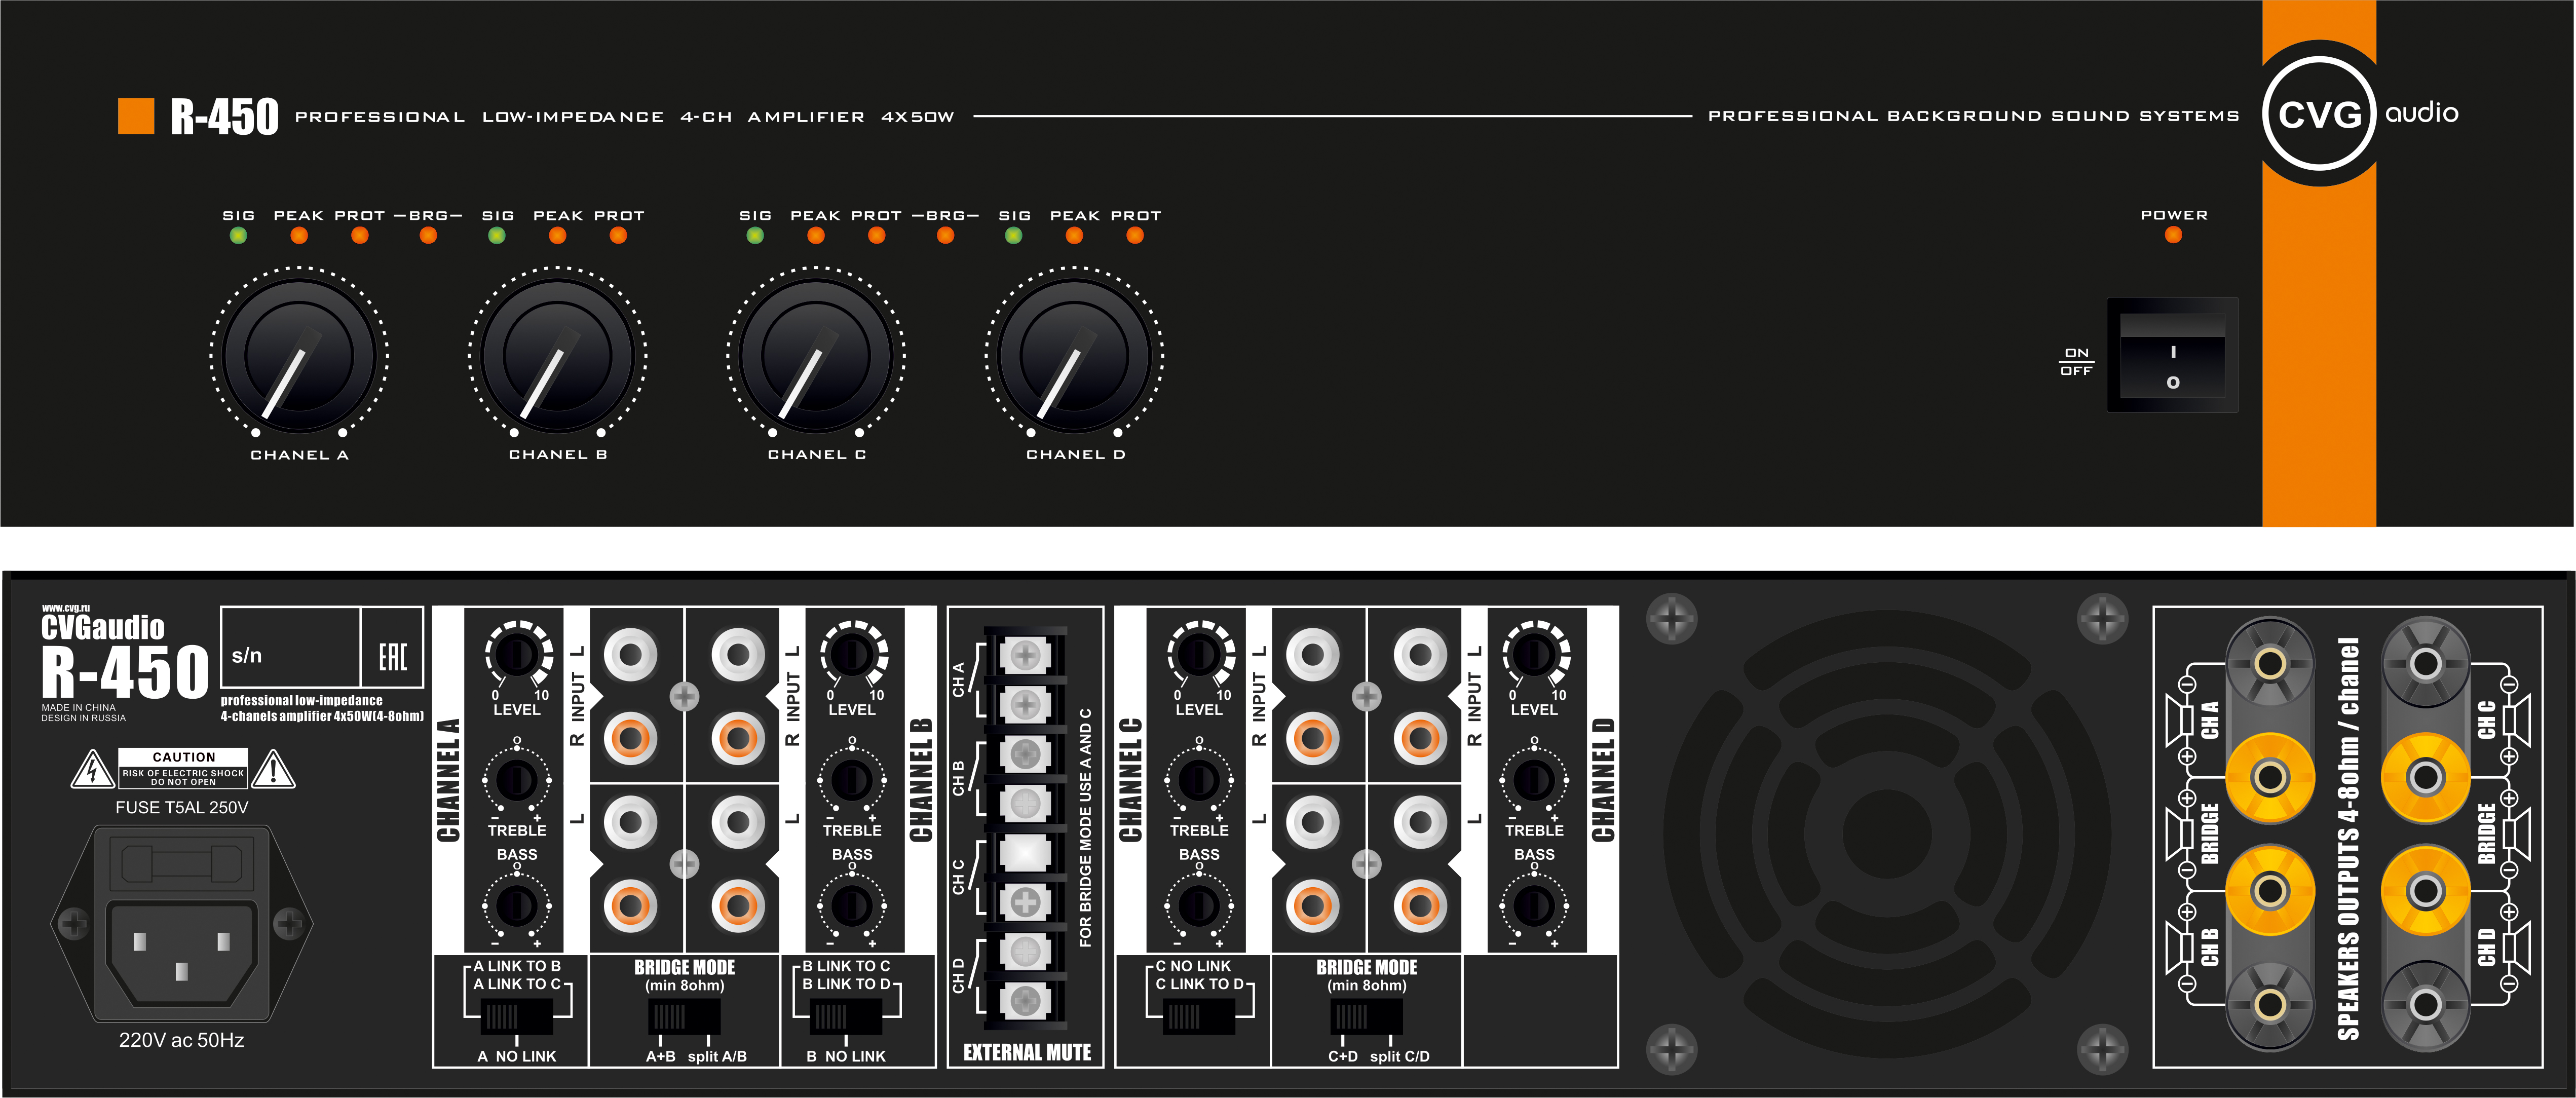This screenshot has height=1098, width=2576.
Task: Toggle the A+B / split A/B bridge switch
Action: (685, 1018)
